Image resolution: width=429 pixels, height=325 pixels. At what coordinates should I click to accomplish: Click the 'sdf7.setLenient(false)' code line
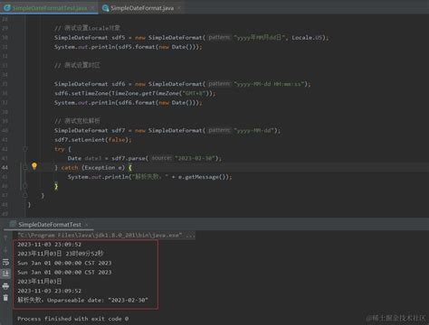tap(93, 140)
